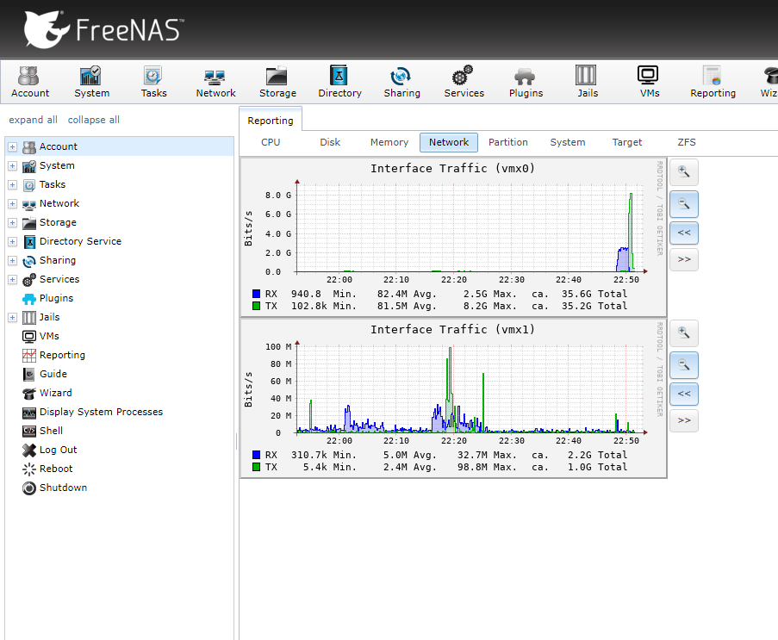Expand the Storage tree node
The height and width of the screenshot is (640, 778).
[x=12, y=223]
